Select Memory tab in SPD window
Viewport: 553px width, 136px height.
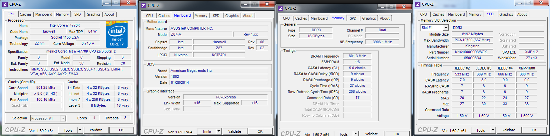(475, 14)
